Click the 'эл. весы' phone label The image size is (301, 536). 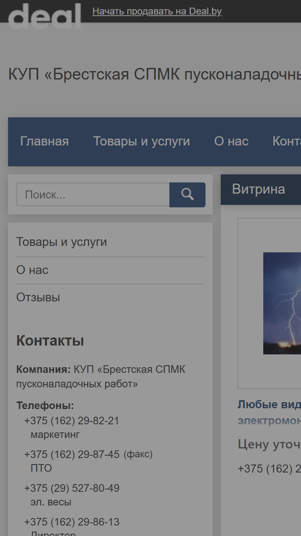[x=51, y=502]
